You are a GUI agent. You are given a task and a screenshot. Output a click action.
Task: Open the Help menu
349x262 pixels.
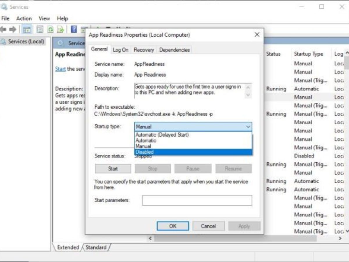click(x=62, y=18)
